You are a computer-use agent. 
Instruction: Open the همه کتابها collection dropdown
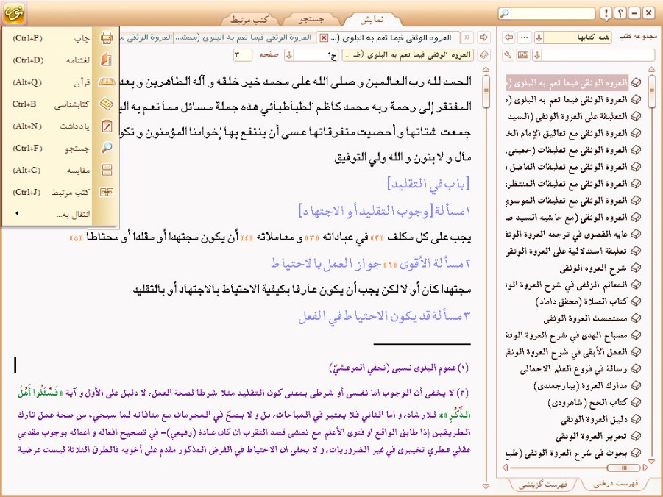(x=539, y=37)
